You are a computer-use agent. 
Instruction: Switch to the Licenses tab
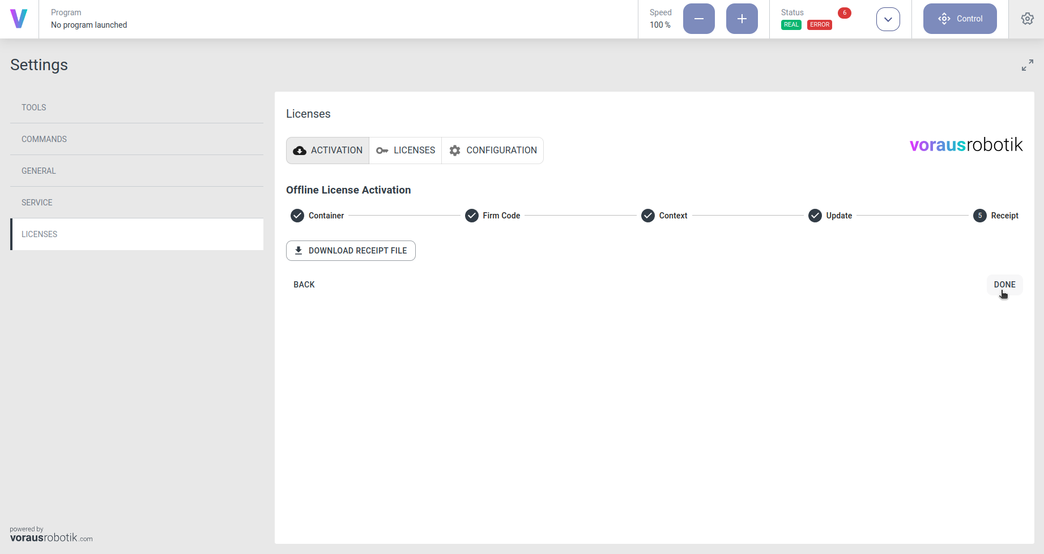tap(406, 151)
